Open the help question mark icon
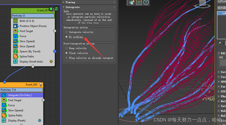The width and height of the screenshot is (226, 125). coord(146,2)
